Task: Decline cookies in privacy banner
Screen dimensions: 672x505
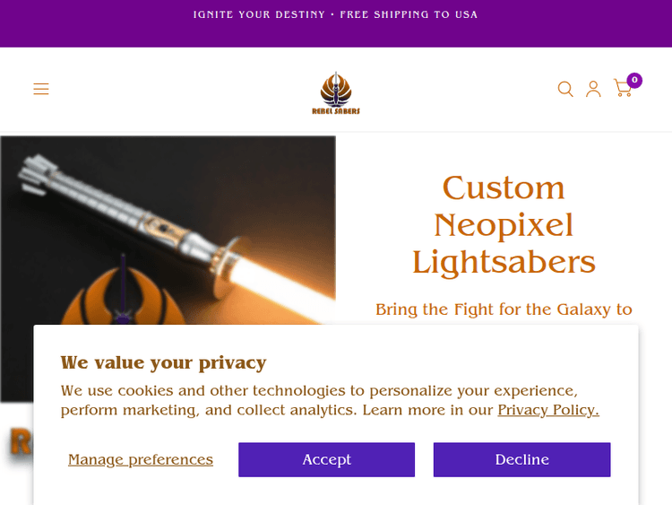Action: coord(521,459)
